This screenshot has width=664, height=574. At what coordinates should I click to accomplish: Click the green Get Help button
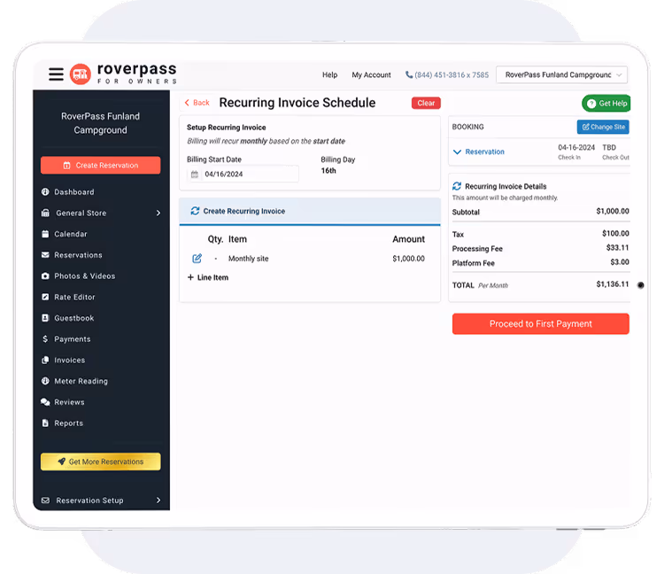click(x=606, y=104)
